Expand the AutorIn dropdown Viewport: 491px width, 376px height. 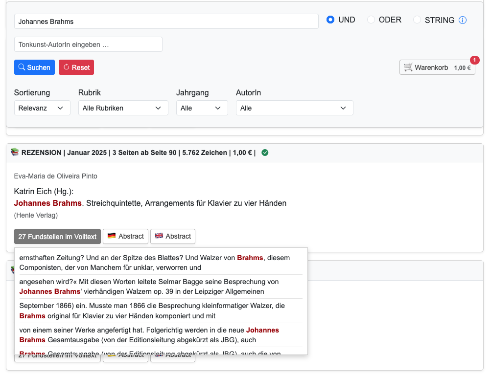coord(294,108)
